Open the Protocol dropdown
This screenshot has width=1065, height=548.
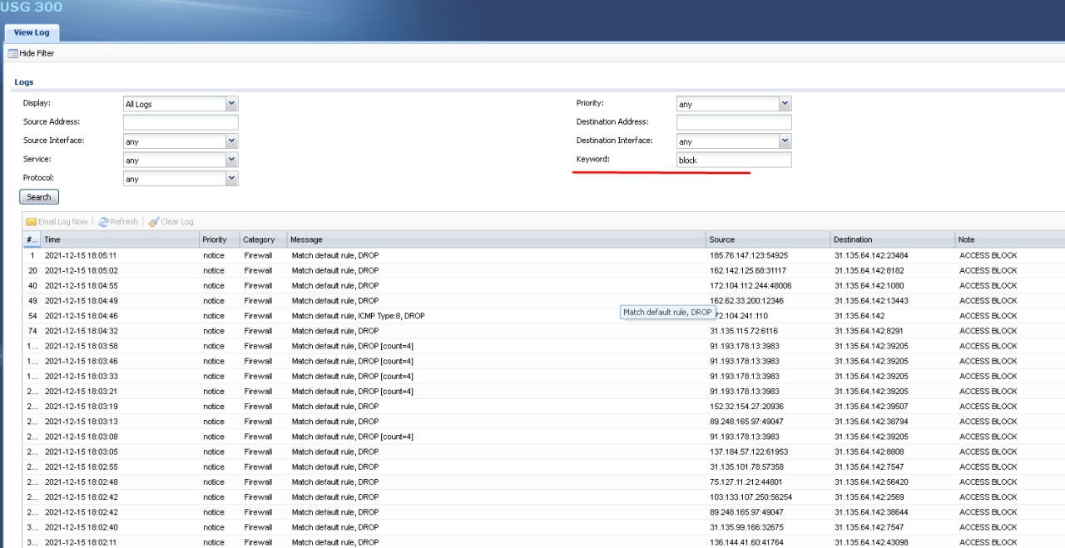[232, 179]
